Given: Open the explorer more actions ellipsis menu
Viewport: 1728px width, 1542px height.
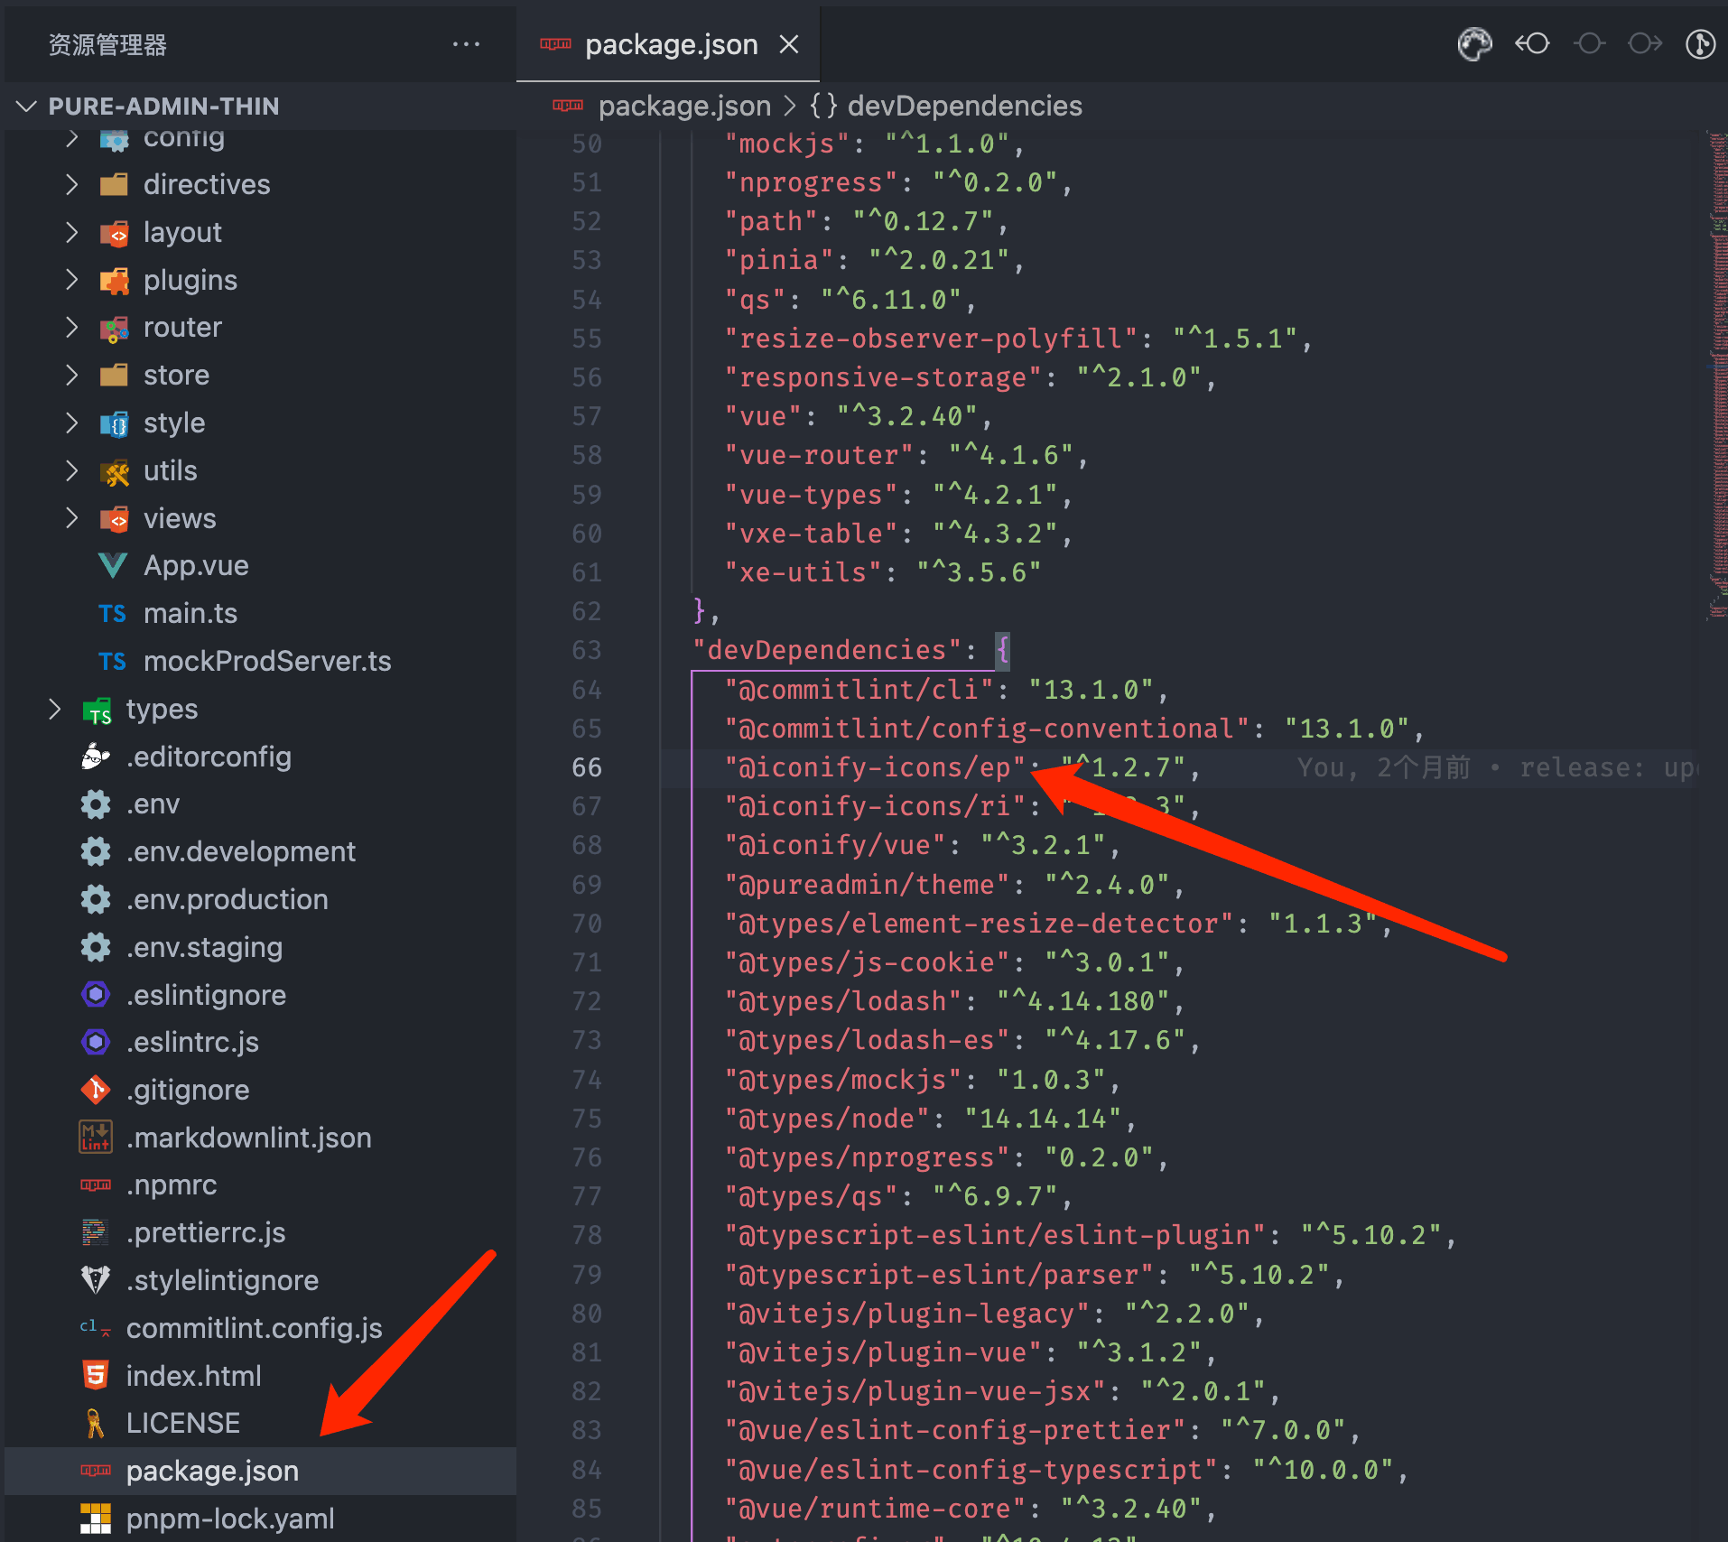Looking at the screenshot, I should pyautogui.click(x=466, y=44).
